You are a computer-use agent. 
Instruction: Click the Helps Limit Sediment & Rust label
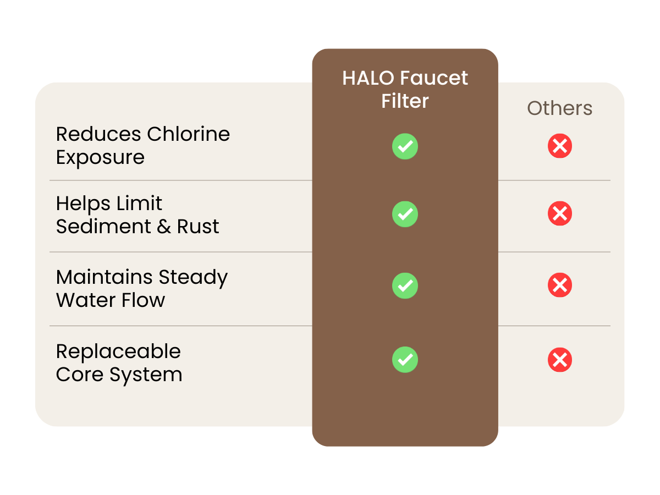point(137,215)
